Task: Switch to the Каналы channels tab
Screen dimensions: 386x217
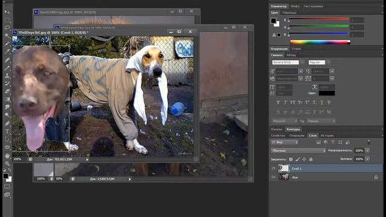Action: tap(276, 129)
